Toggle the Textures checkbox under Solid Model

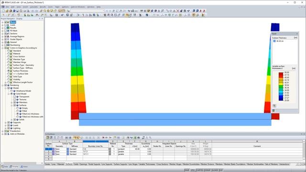tap(14, 99)
